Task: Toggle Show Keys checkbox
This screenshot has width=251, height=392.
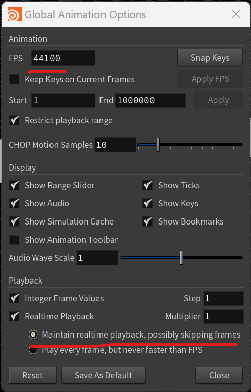Action: 147,203
